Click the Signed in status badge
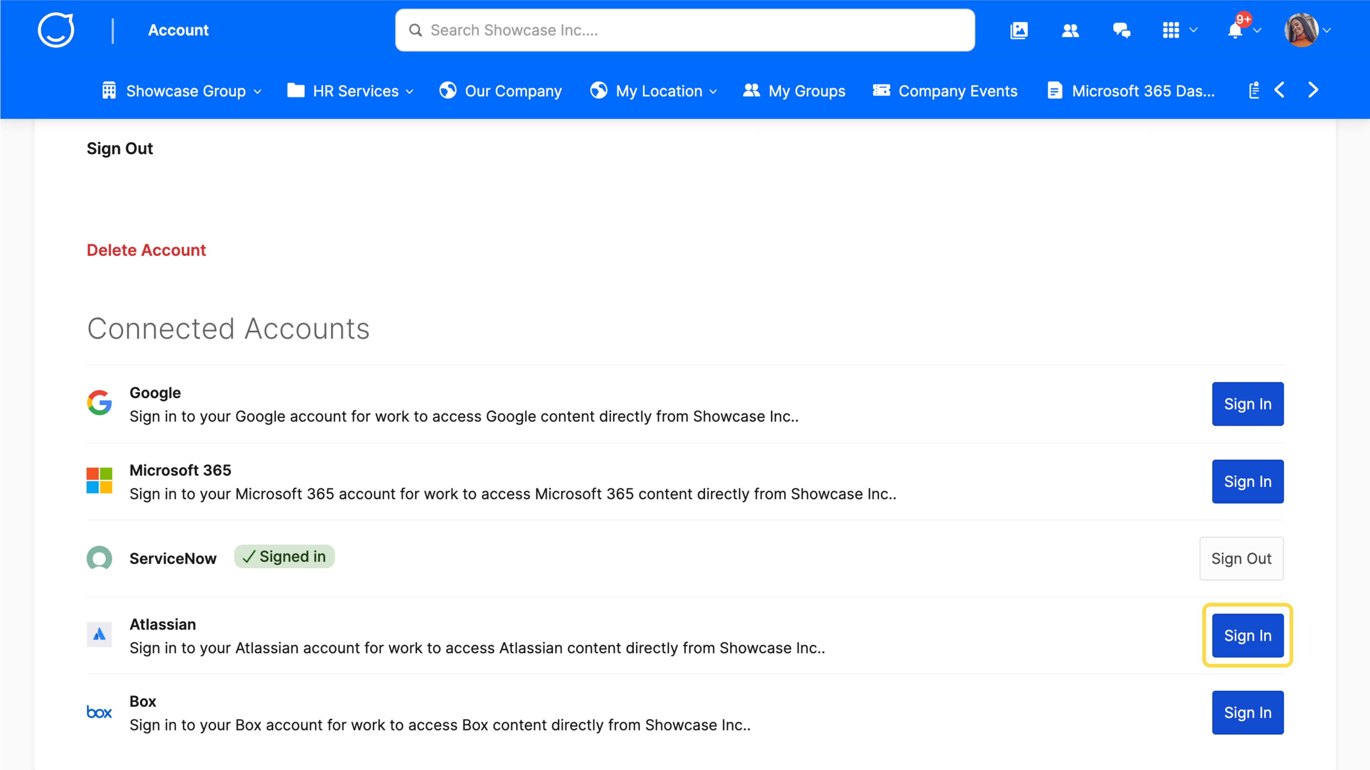The image size is (1370, 770). tap(284, 556)
